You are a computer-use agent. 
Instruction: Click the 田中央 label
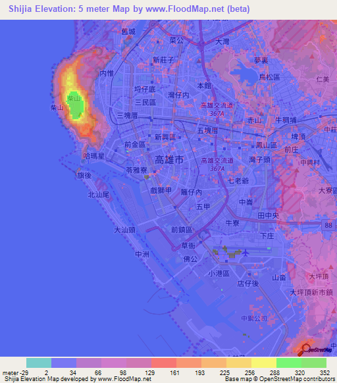pos(269,215)
